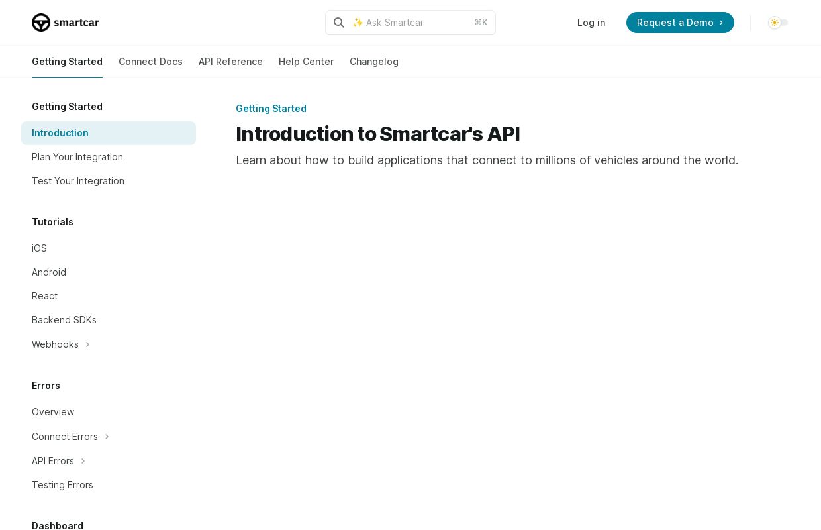Viewport: 821px width, 530px height.
Task: Open the iOS tutorial
Action: point(109,248)
